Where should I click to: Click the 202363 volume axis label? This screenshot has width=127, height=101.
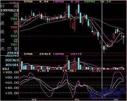point(12,60)
